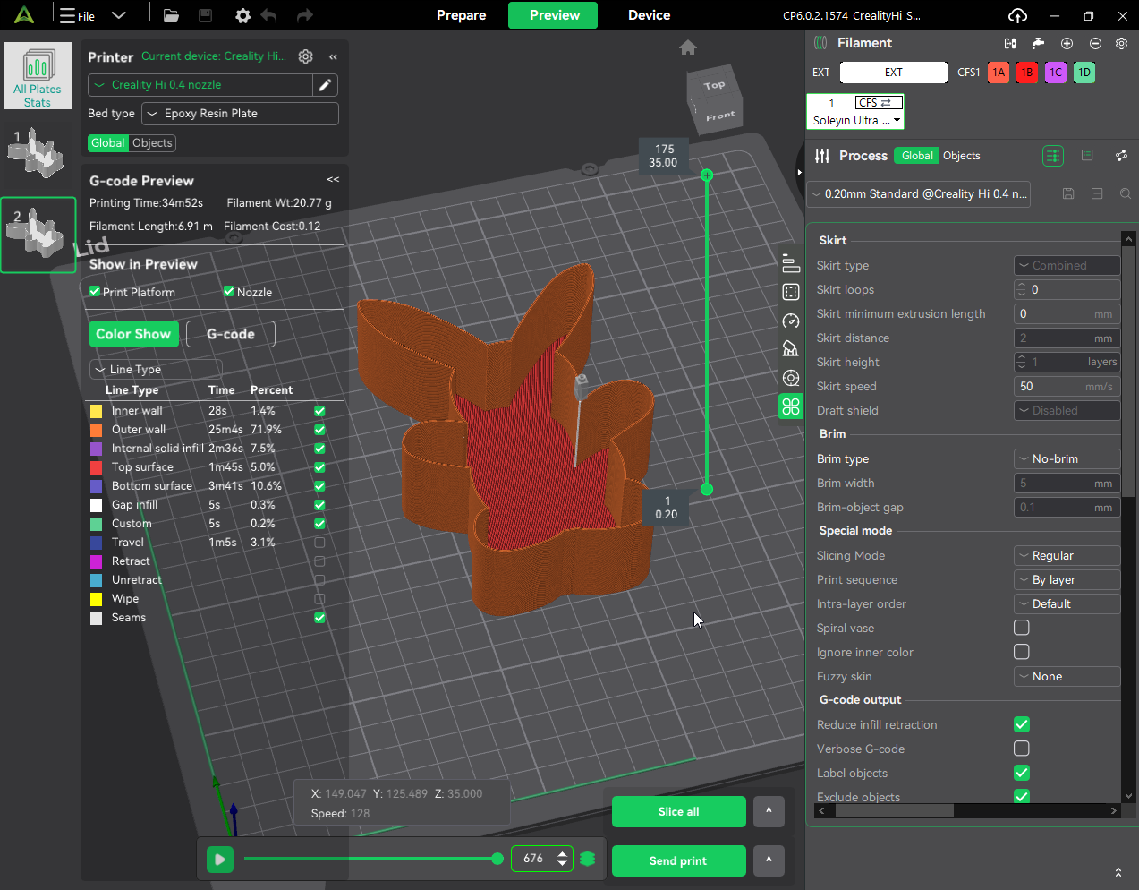Screen dimensions: 1139x890
Task: Click the layers icon beside layer number field
Action: [x=588, y=859]
